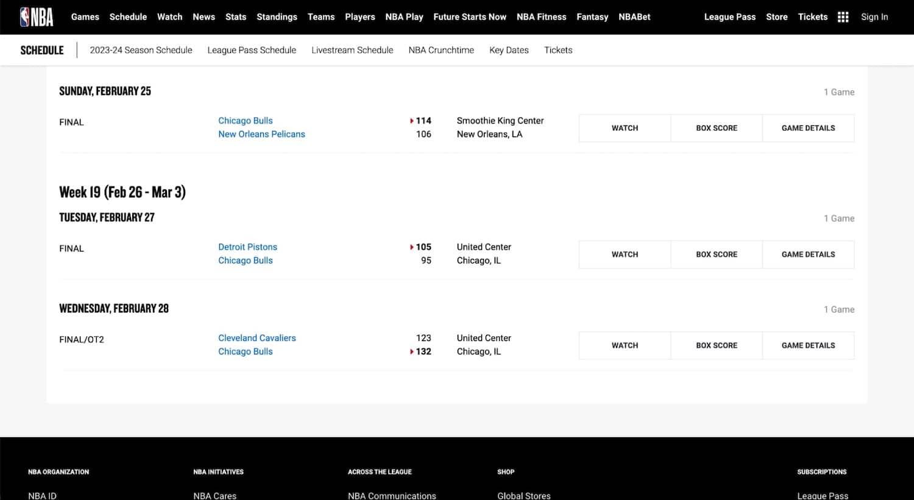The image size is (914, 500).
Task: Open the NBA Cares footer link
Action: pyautogui.click(x=214, y=496)
